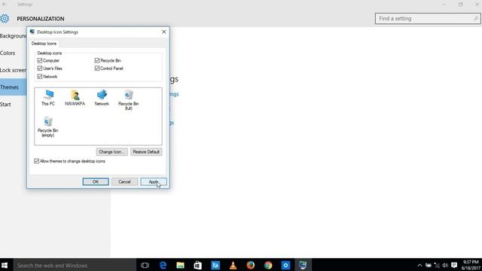Screen dimensions: 482x271
Task: Close the Desktop Icon Settings dialog
Action: pos(164,32)
